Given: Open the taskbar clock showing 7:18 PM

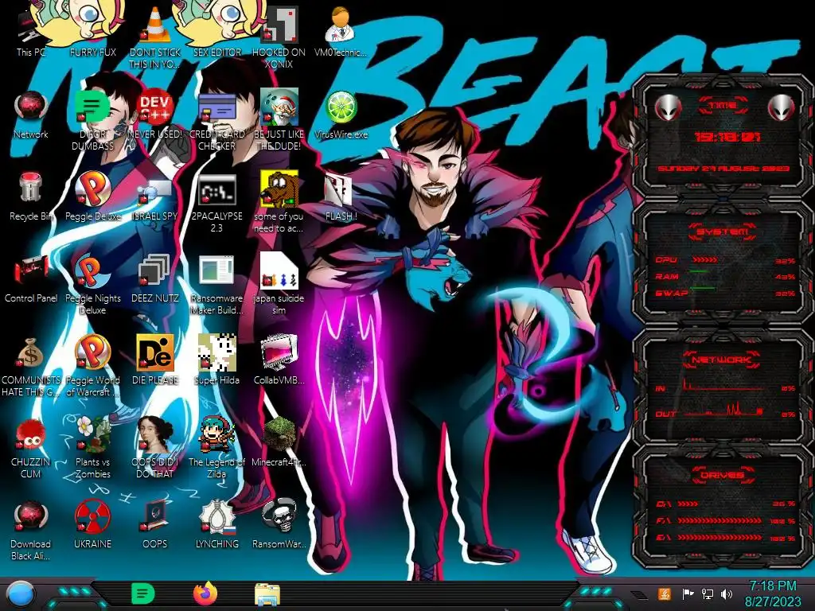Looking at the screenshot, I should point(772,593).
